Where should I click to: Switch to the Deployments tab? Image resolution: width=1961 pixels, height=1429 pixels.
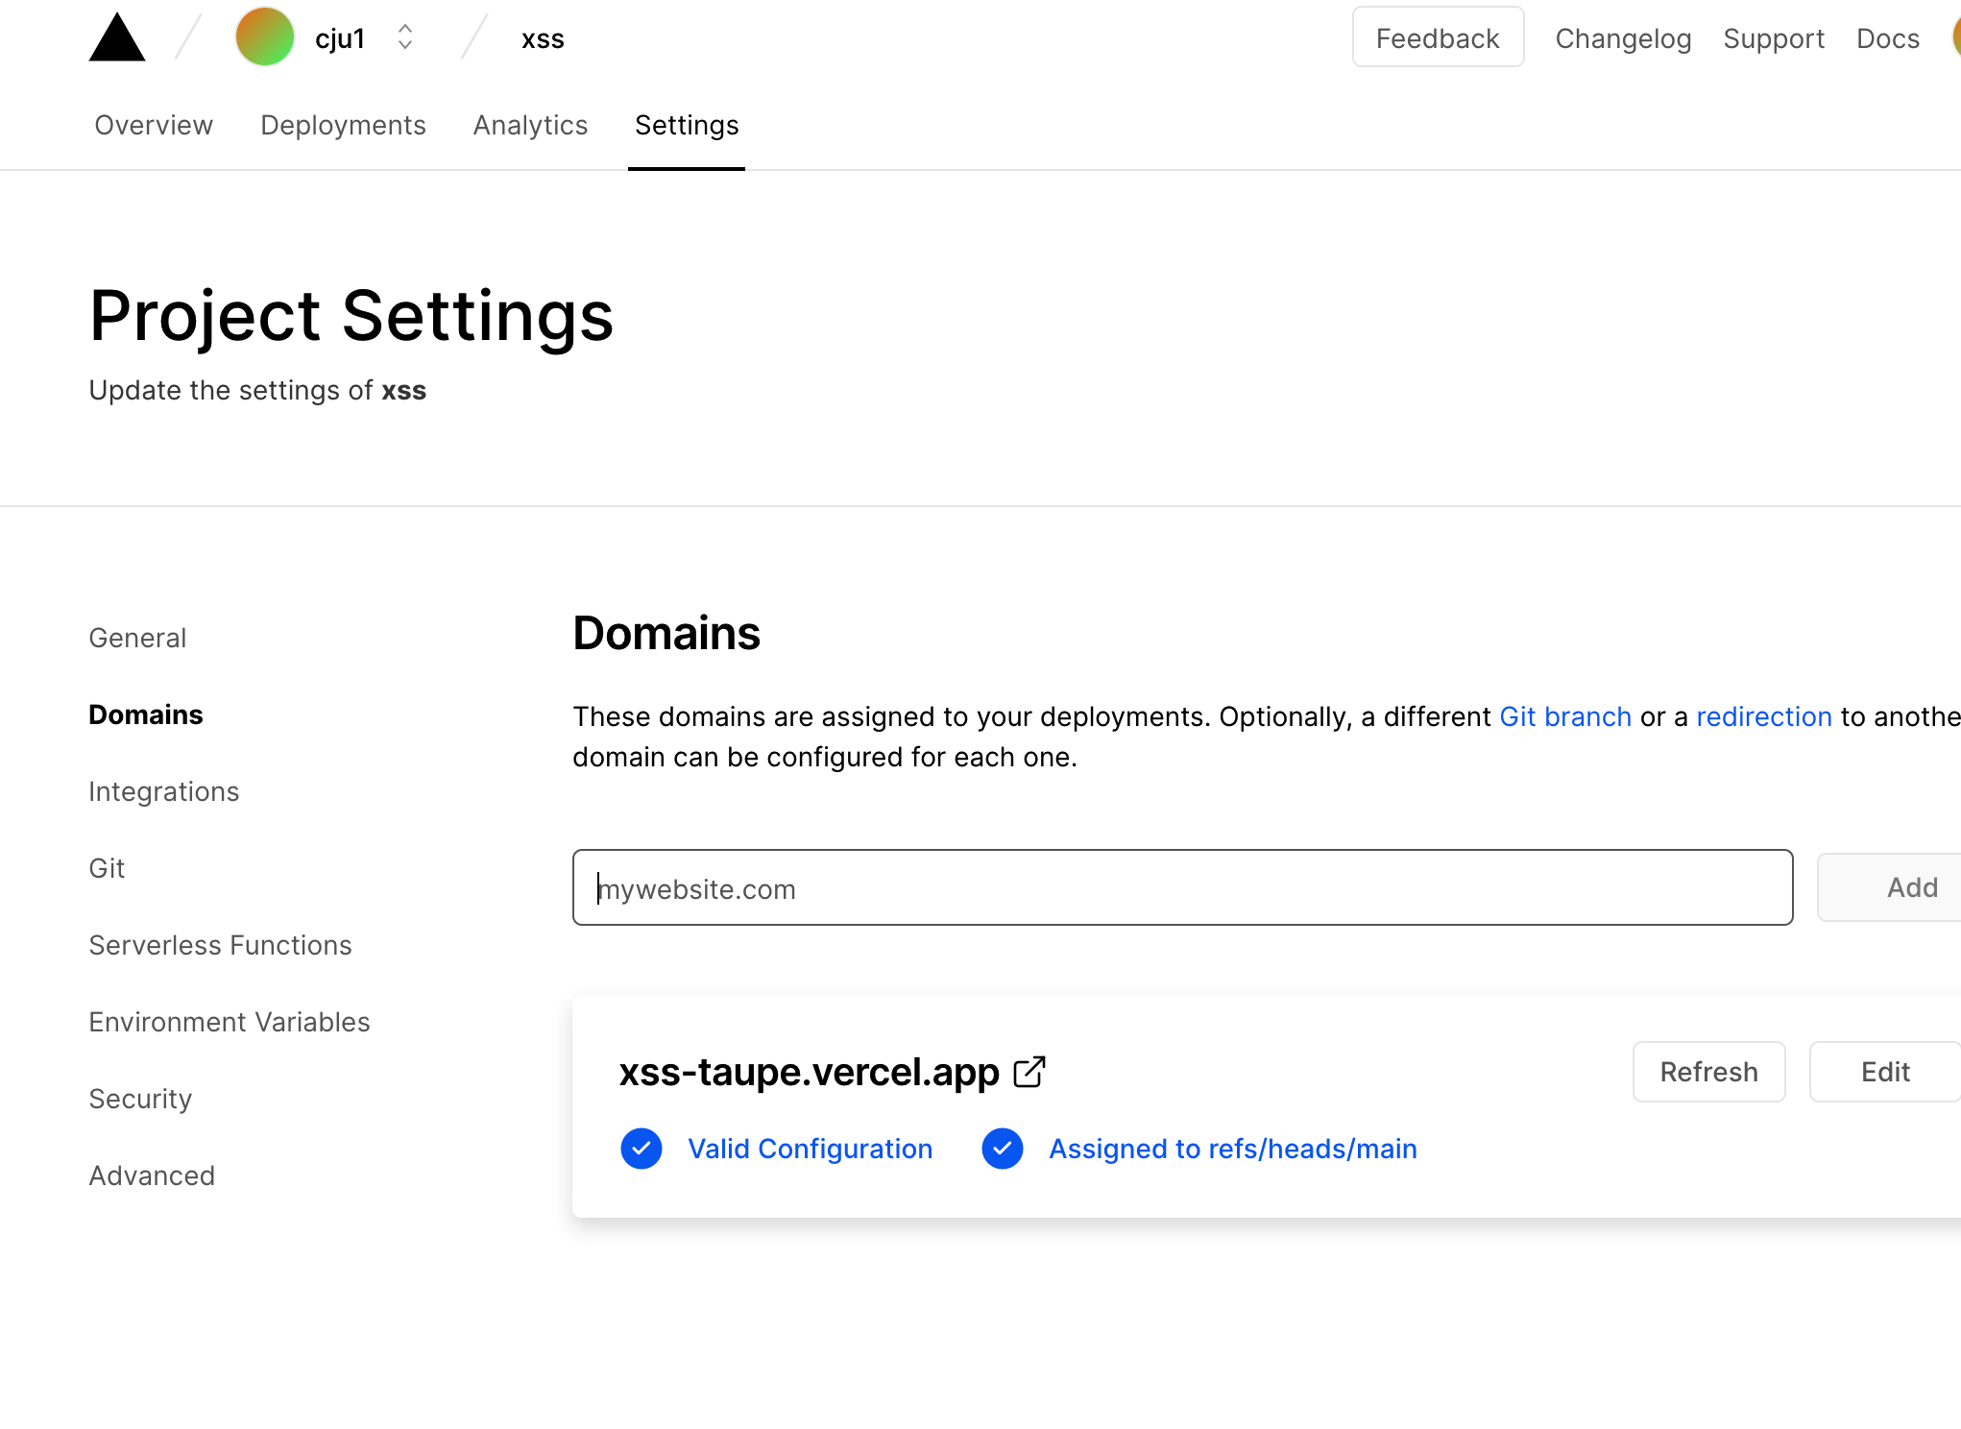coord(343,125)
